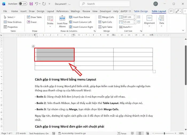The image size is (187, 135).
Task: Switch to the Home tab
Action: (14, 11)
